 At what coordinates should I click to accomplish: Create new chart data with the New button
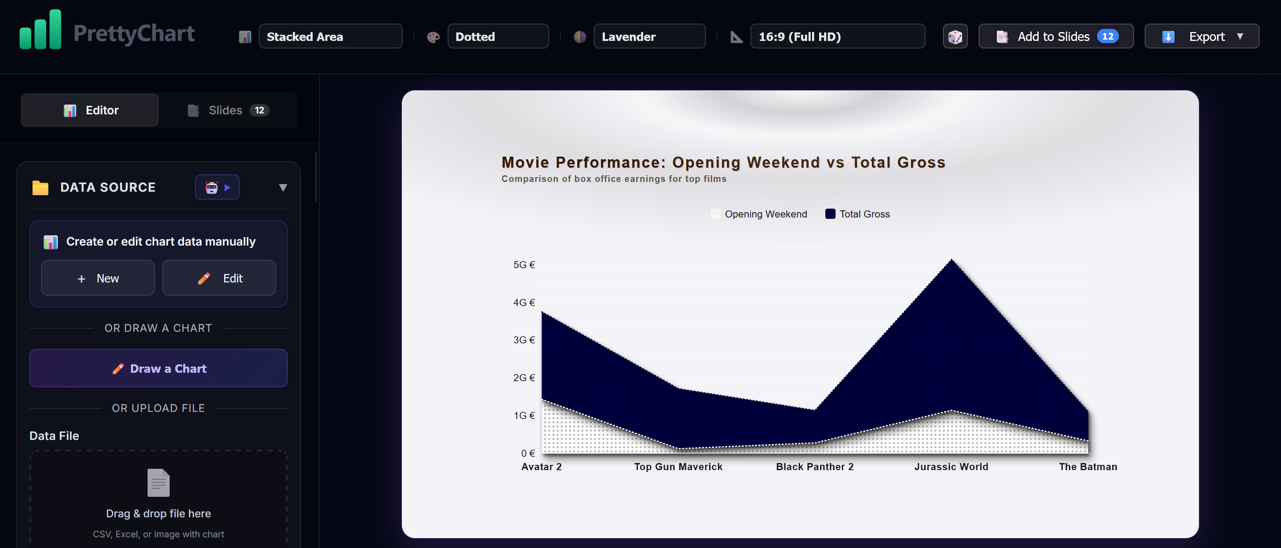click(98, 278)
